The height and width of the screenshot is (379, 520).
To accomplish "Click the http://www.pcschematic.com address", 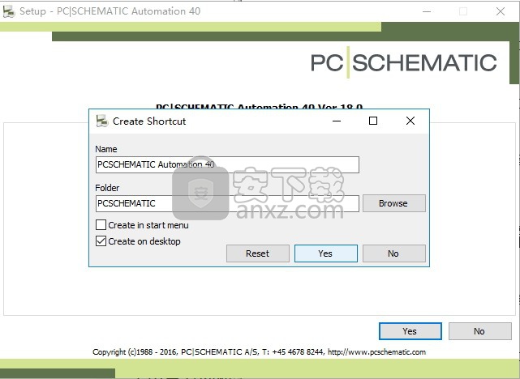I will (x=376, y=351).
